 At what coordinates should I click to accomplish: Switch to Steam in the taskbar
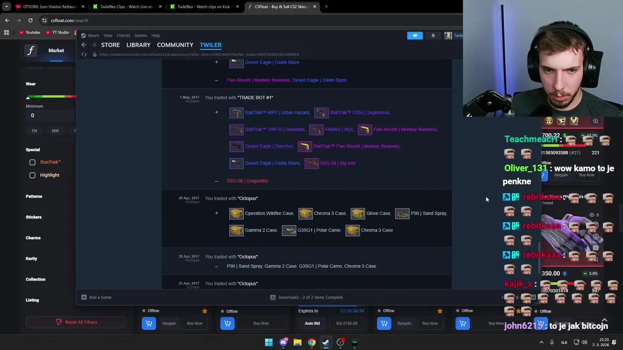[x=326, y=343]
